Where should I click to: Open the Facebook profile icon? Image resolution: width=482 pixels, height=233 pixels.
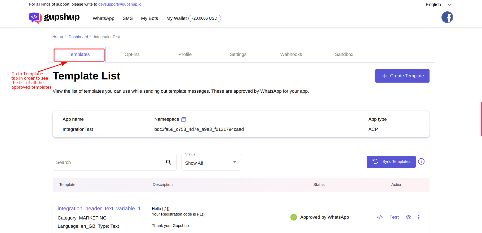447,17
